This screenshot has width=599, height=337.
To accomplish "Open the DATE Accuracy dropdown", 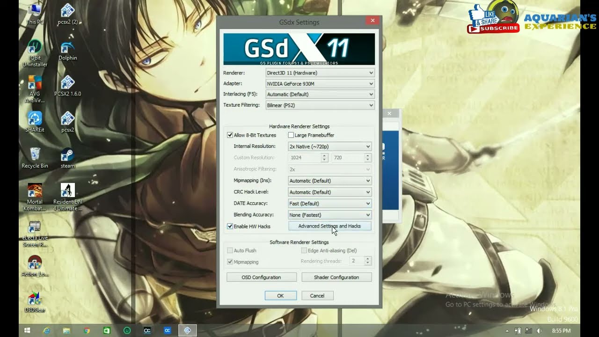I will click(330, 204).
